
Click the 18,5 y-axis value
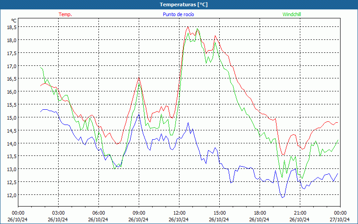[x=12, y=27]
